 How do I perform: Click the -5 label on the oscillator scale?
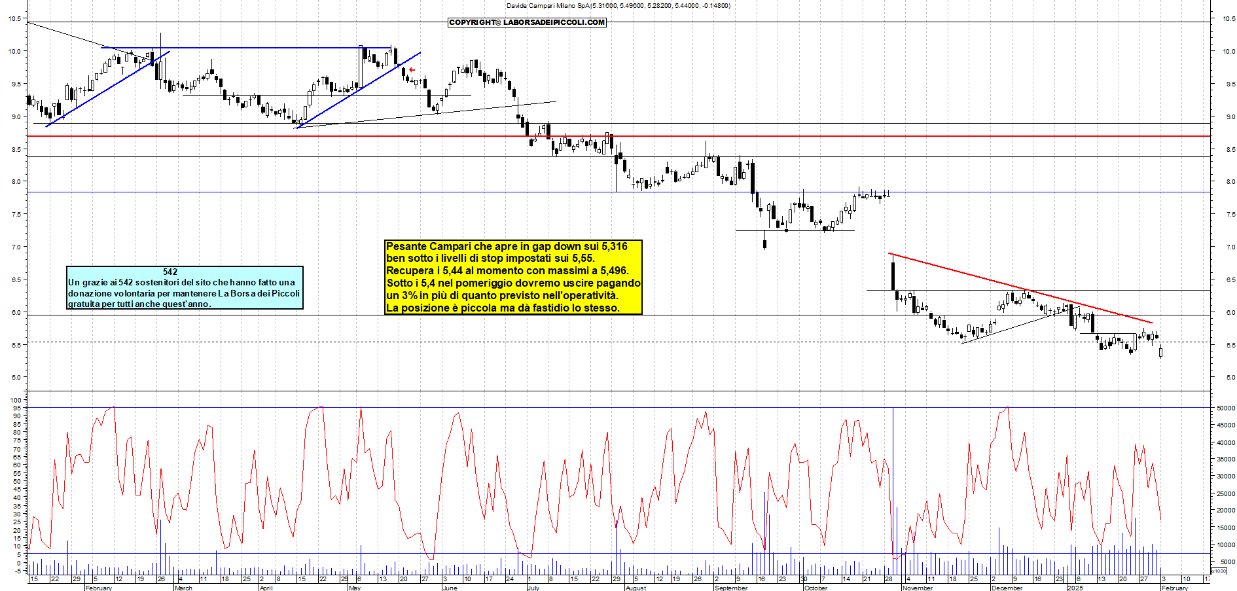pyautogui.click(x=18, y=571)
